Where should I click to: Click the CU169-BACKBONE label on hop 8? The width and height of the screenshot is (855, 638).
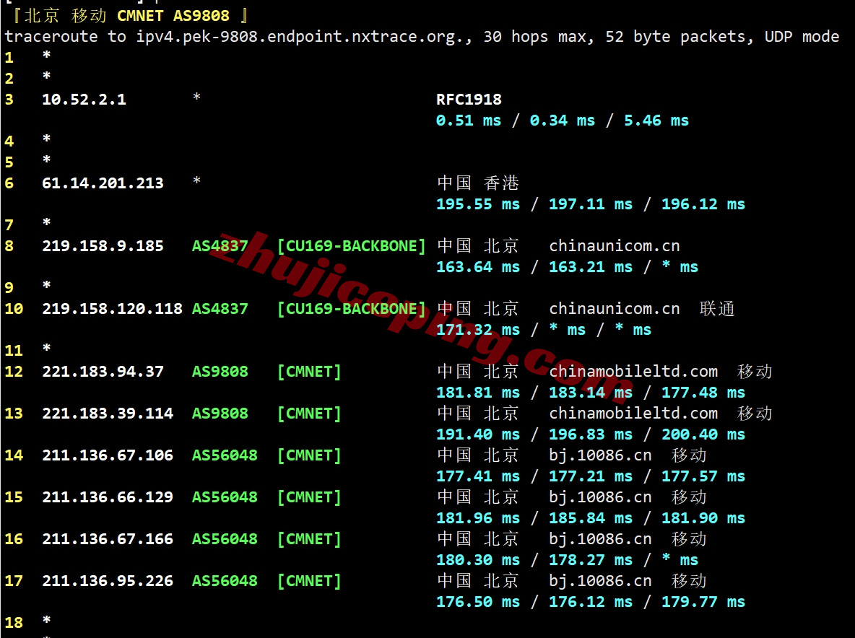coord(352,245)
